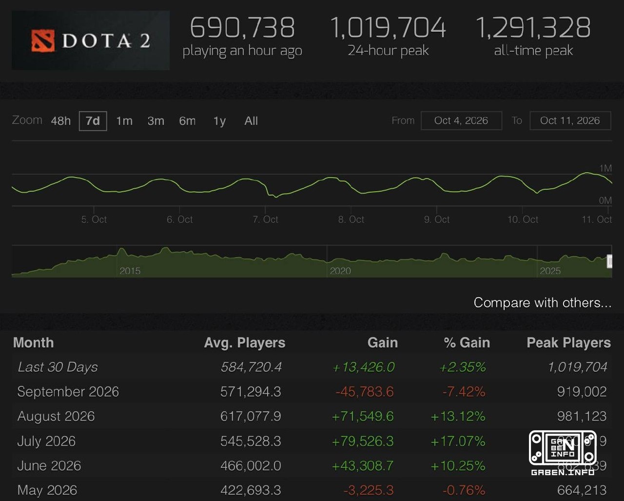Select the July 2026 row label
The image size is (624, 501).
46,441
